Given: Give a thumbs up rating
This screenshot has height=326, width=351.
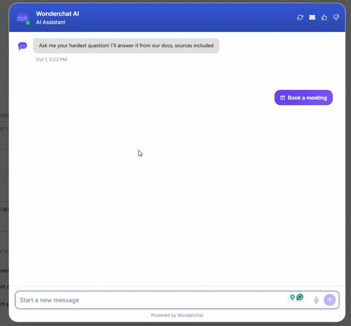Looking at the screenshot, I should (x=324, y=18).
